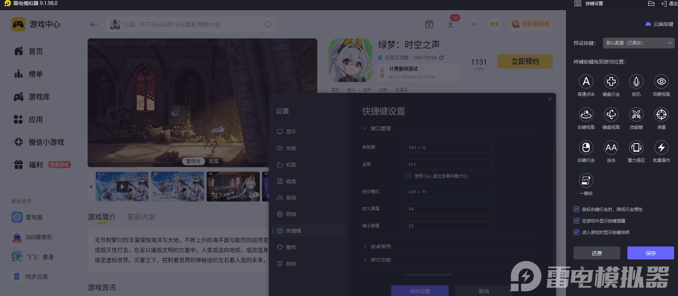
Task: Select the 准星 crosshair icon
Action: (x=661, y=114)
